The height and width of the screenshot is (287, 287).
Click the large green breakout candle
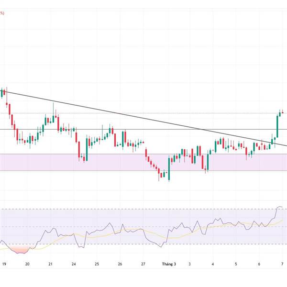click(277, 127)
